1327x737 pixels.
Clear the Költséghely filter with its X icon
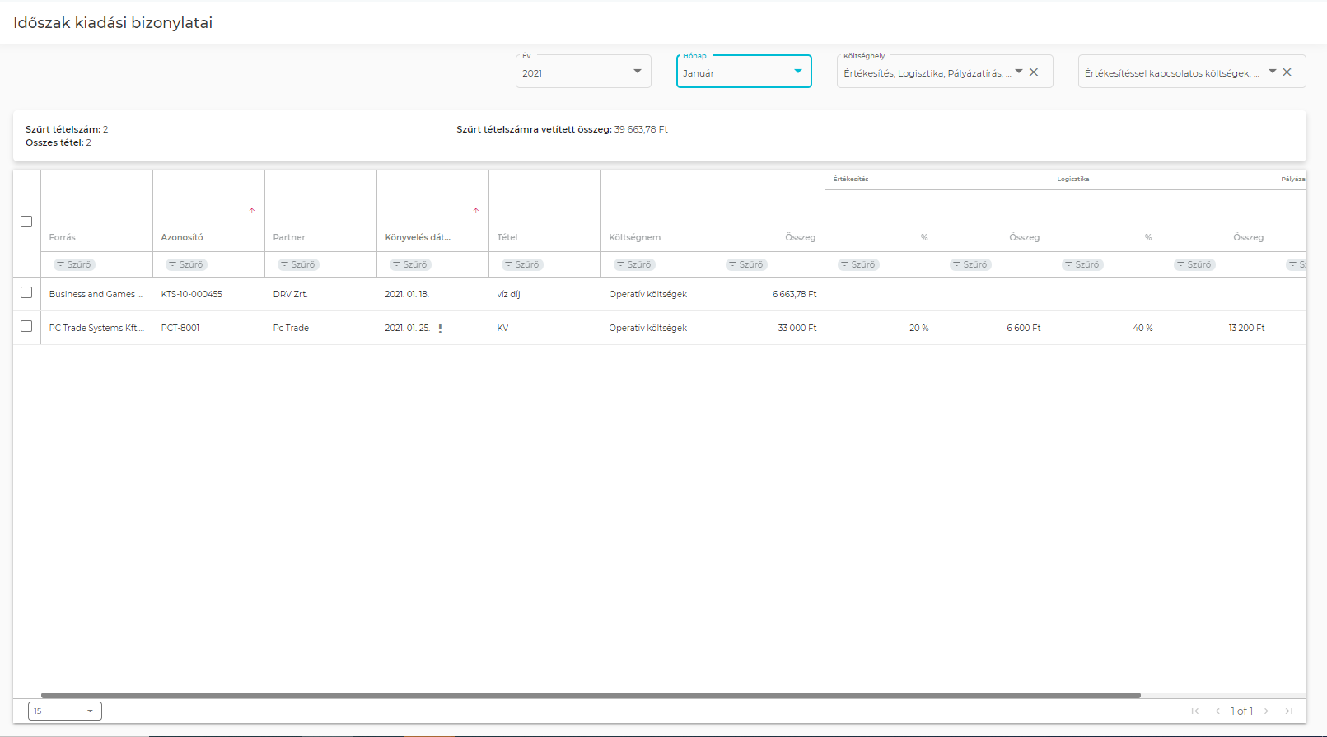1034,72
